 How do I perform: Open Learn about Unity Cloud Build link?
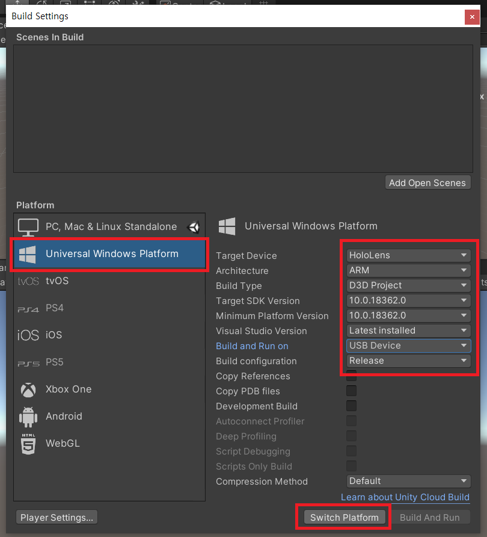tap(405, 497)
